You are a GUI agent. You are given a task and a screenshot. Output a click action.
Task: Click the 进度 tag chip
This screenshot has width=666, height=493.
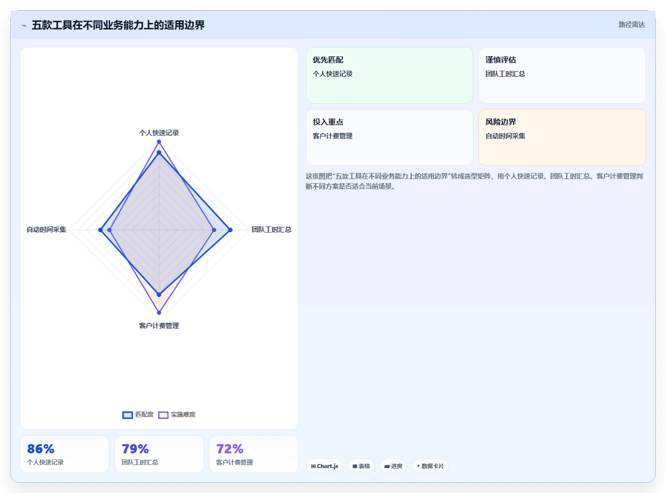(393, 466)
